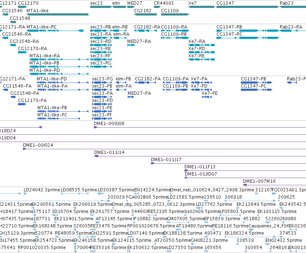
Task: Click EST label LD24042.3prime
Action: pyautogui.click(x=42, y=190)
